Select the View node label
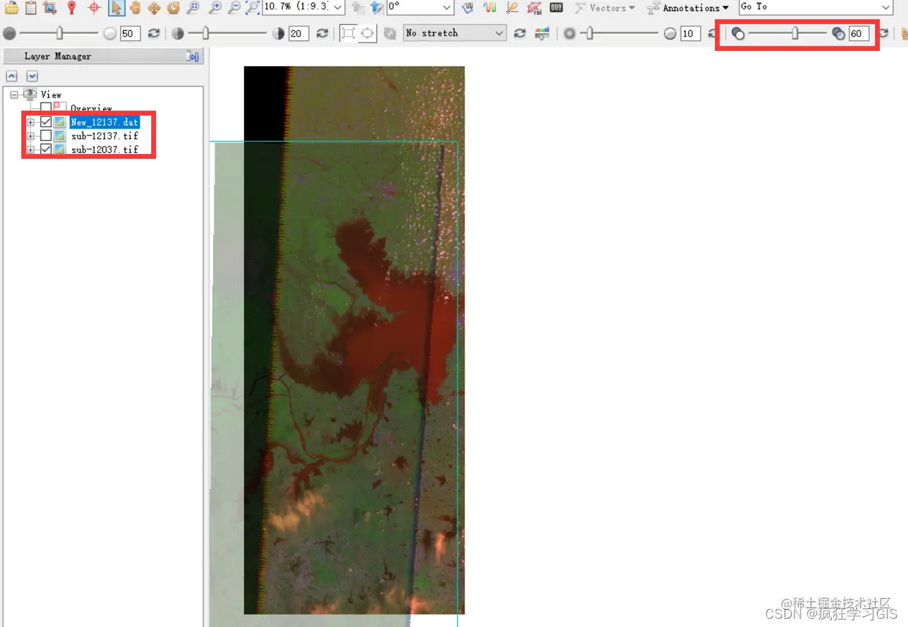 [51, 95]
